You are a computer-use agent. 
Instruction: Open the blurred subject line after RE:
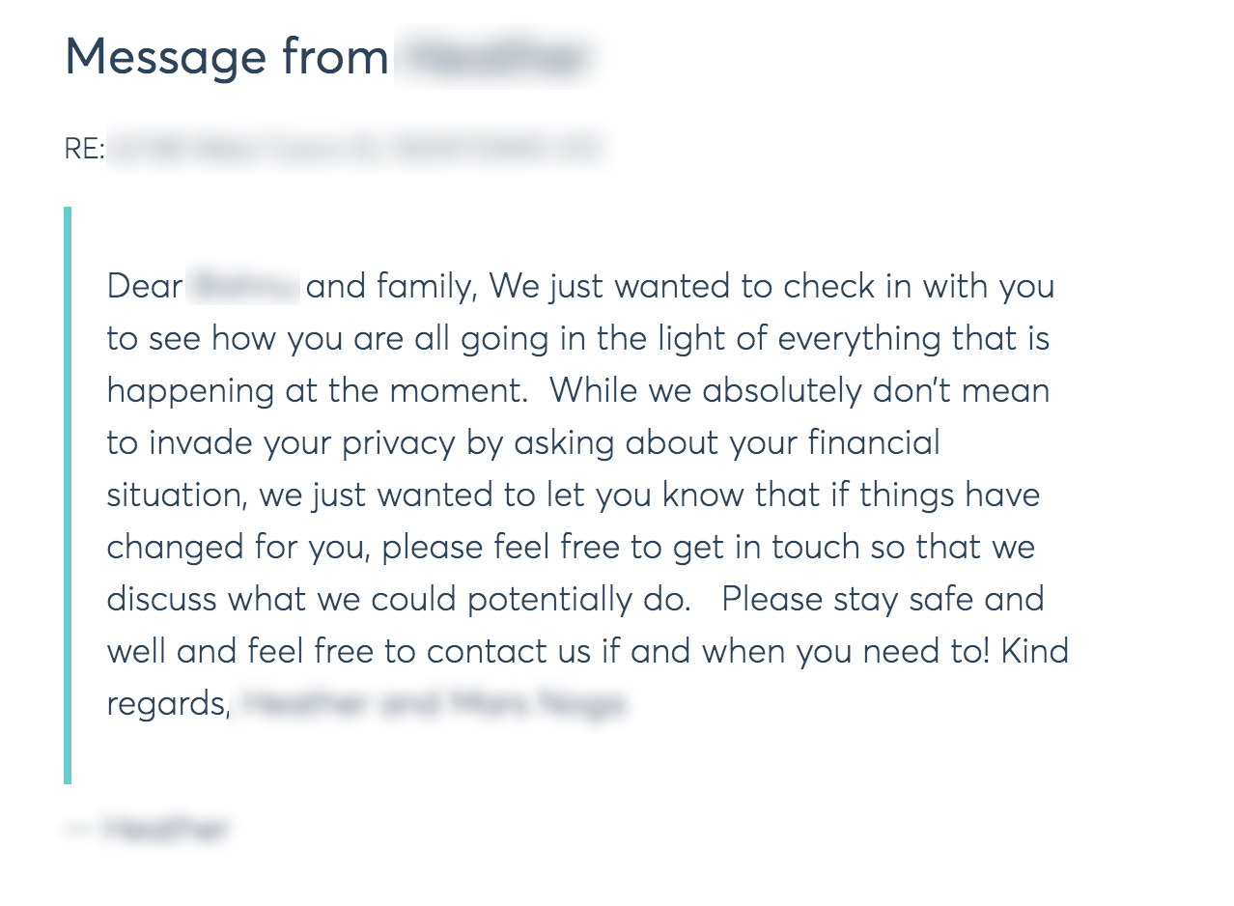[355, 150]
